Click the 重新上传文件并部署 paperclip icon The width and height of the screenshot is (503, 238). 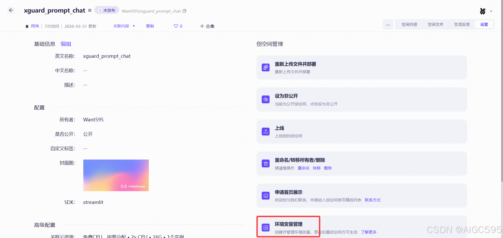pyautogui.click(x=265, y=67)
